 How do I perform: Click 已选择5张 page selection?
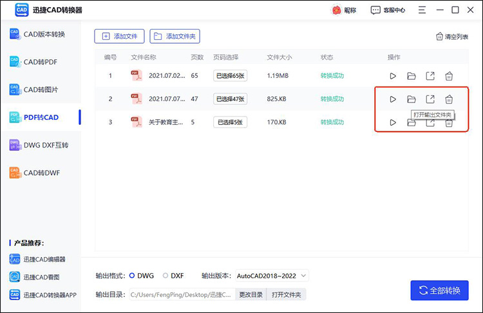230,122
